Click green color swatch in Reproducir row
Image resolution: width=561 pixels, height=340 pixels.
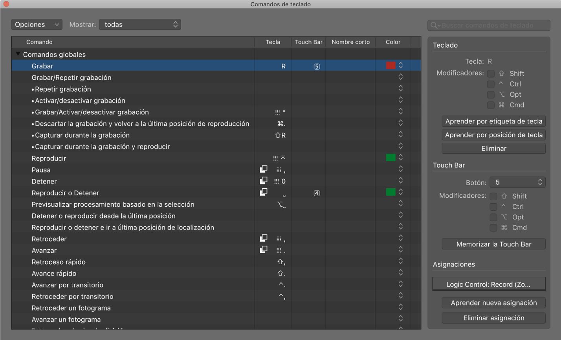(x=391, y=158)
